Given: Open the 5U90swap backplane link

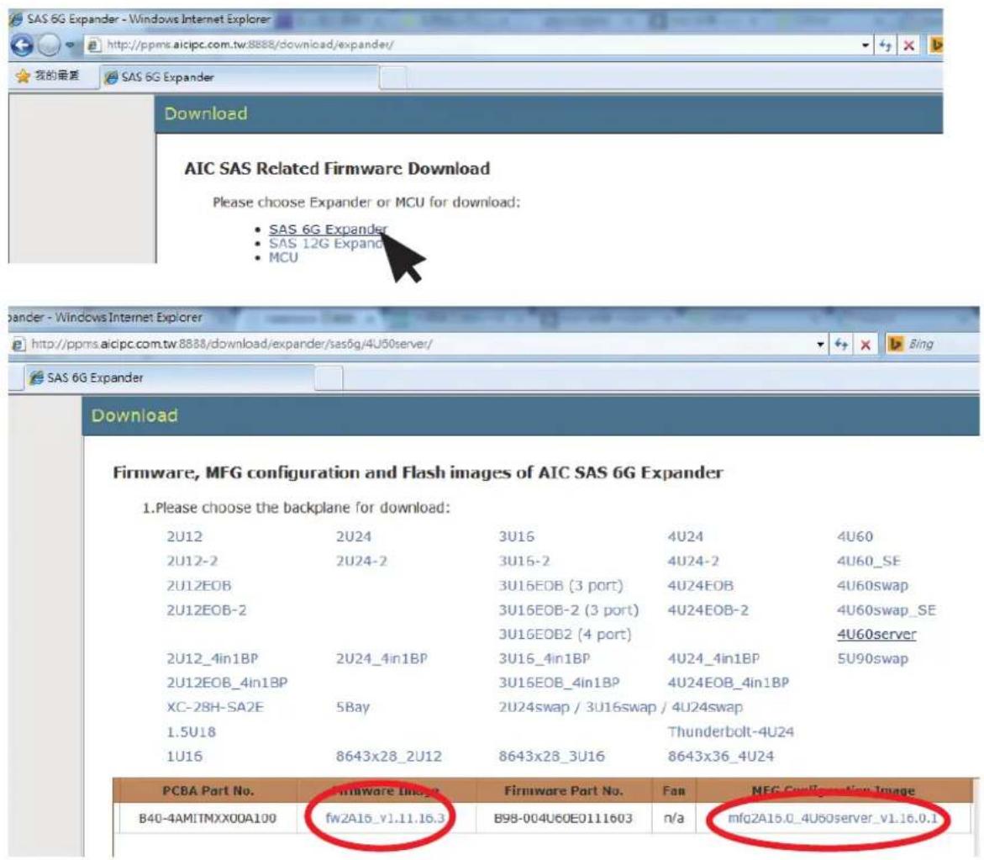Looking at the screenshot, I should [872, 659].
